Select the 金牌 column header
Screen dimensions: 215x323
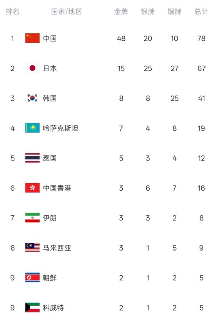121,11
